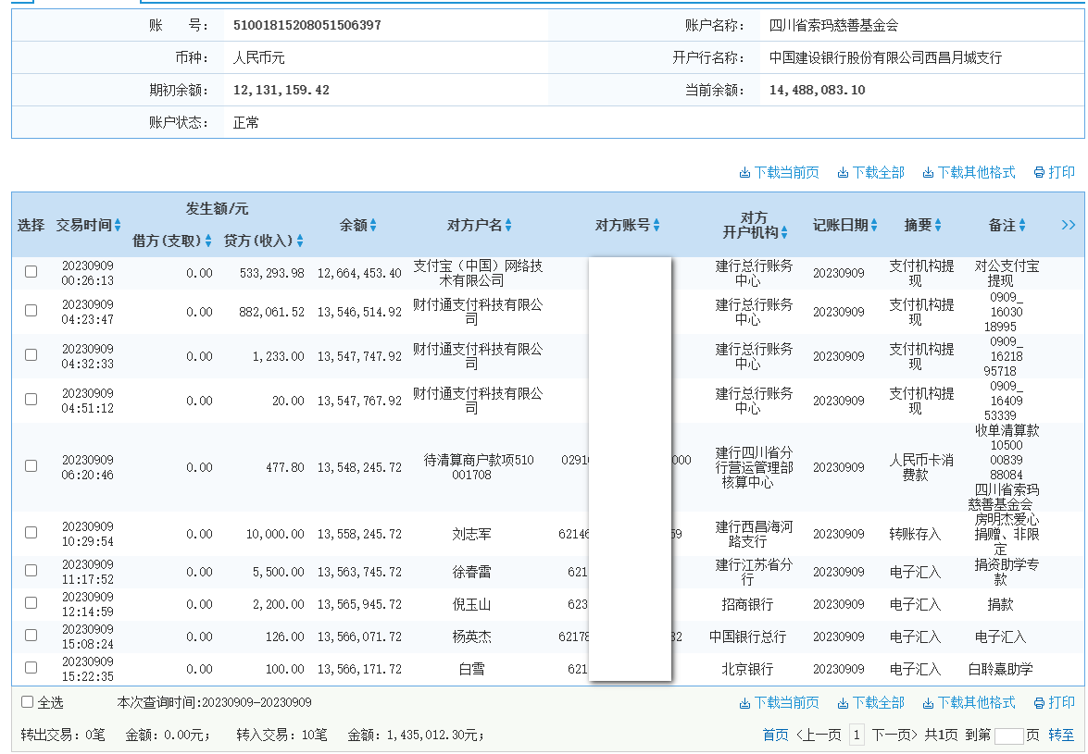The image size is (1088, 754).
Task: Toggle the 全选 select-all checkbox
Action: tap(27, 702)
